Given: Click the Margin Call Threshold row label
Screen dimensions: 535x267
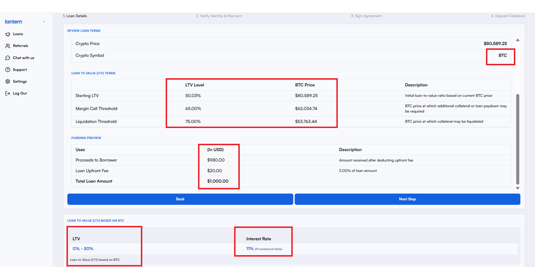Looking at the screenshot, I should 96,109.
